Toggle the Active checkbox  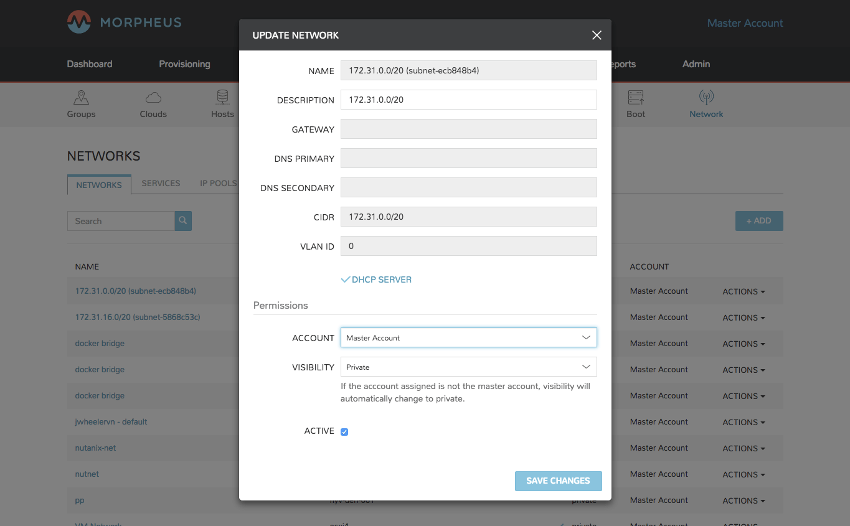coord(344,432)
